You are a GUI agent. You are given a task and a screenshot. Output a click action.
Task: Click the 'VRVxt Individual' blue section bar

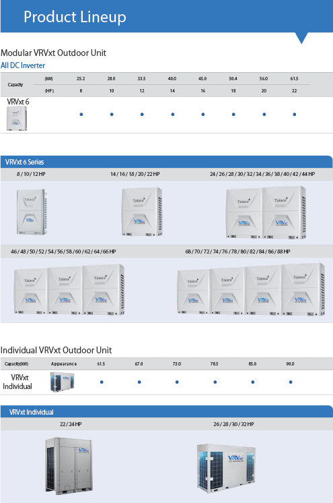167,411
